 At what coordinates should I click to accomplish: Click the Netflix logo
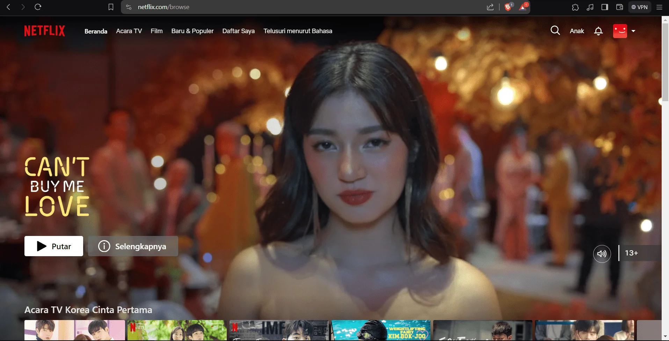click(x=44, y=31)
